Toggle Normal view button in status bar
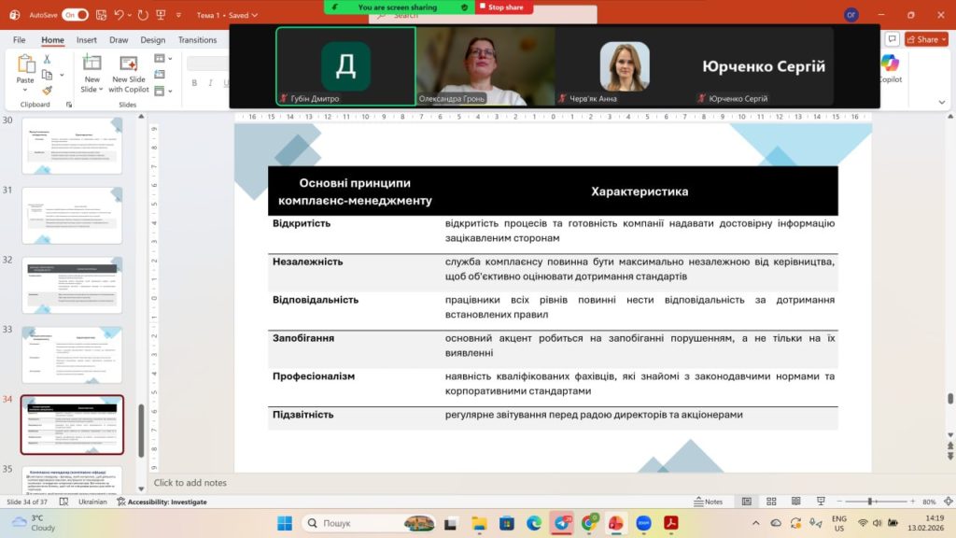This screenshot has width=956, height=538. (x=747, y=502)
